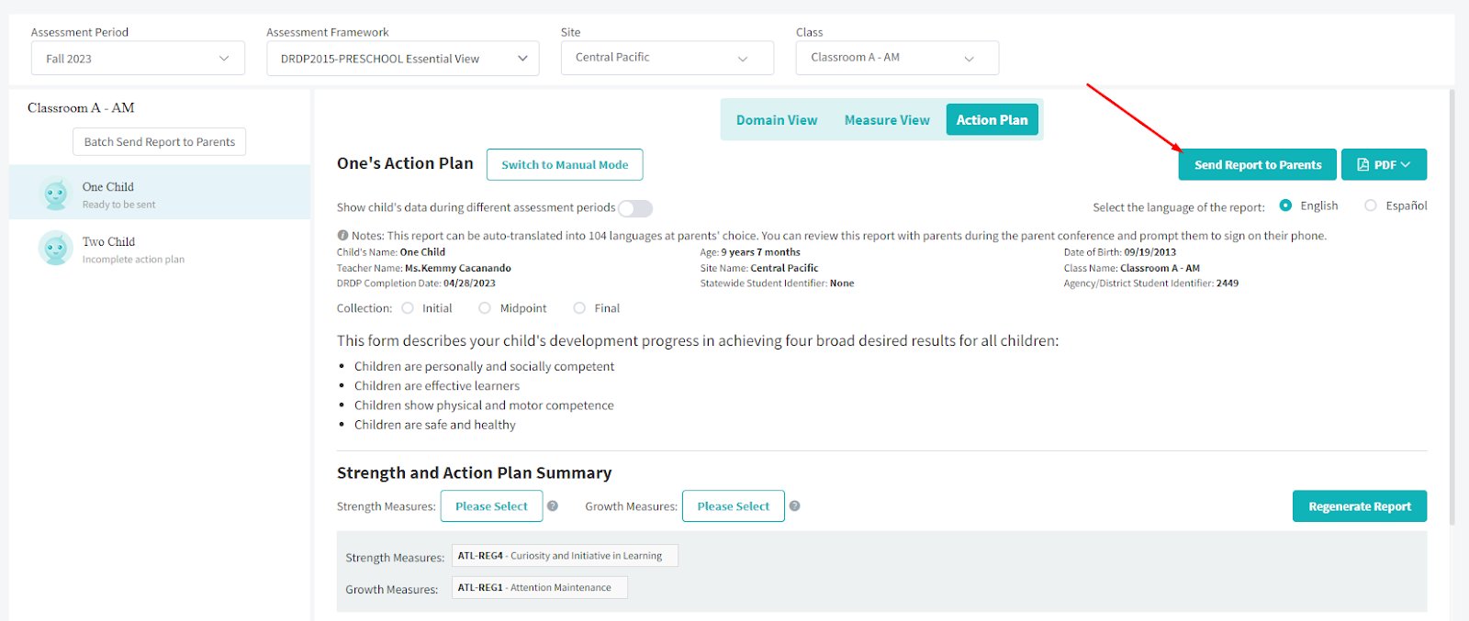Viewport: 1469px width, 621px height.
Task: Click help icon beside Growth Measures selector
Action: pos(794,505)
